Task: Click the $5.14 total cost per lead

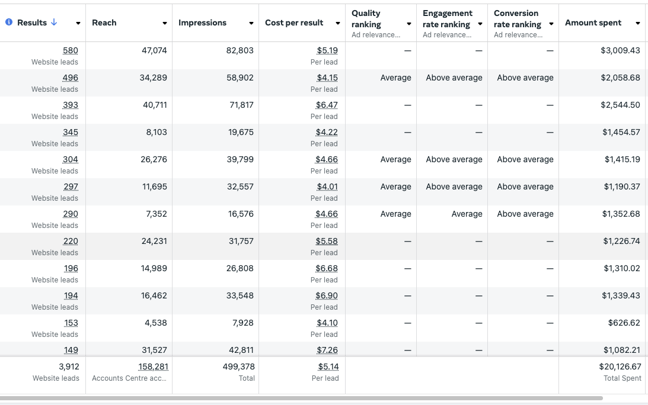Action: (x=328, y=367)
